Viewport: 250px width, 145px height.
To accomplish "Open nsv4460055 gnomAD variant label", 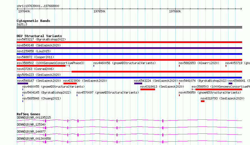I will pyautogui.click(x=53, y=87).
